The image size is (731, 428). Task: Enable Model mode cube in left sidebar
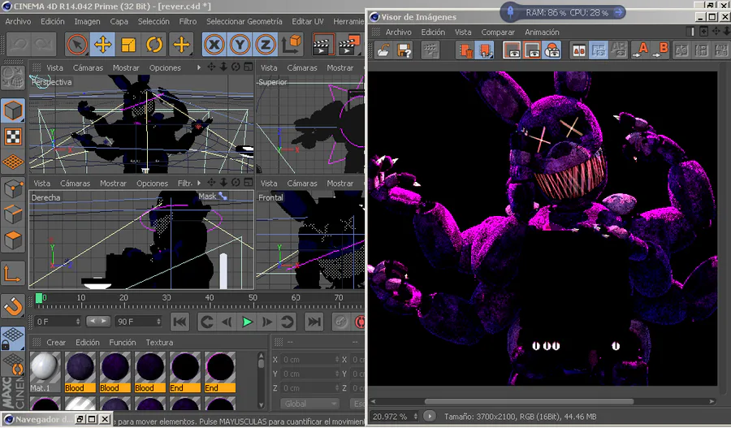tap(12, 110)
